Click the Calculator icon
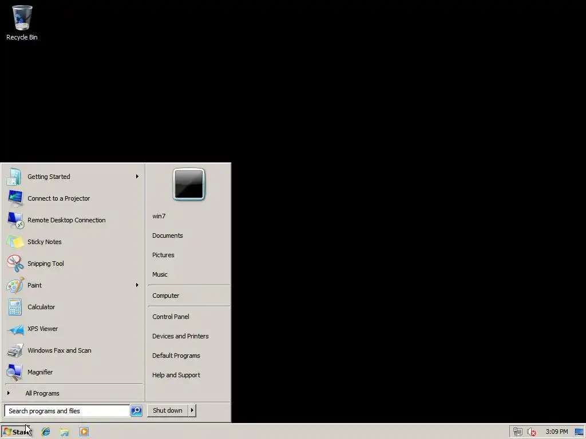This screenshot has height=439, width=586. click(x=15, y=307)
